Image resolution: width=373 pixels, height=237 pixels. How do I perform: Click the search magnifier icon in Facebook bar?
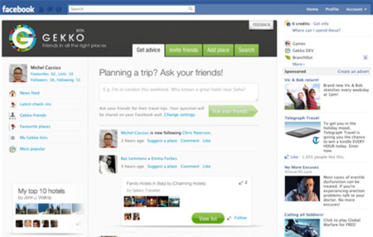pos(191,9)
